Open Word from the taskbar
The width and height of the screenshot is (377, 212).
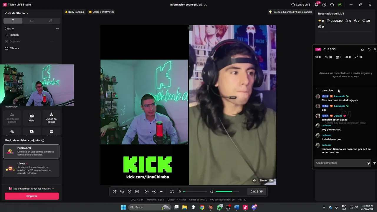tap(237, 207)
